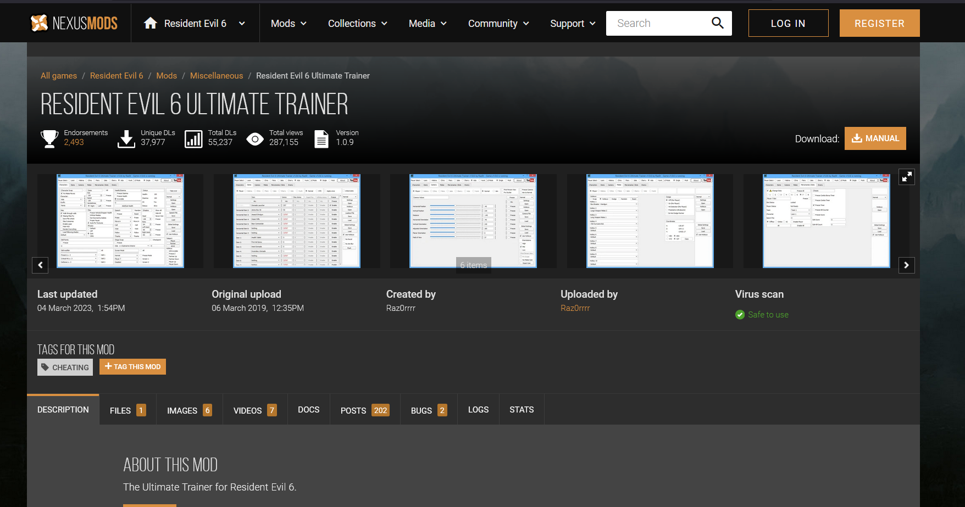The image size is (965, 507).
Task: Click the green Safe to use checkmark
Action: [740, 315]
